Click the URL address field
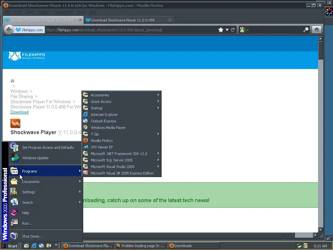The width and height of the screenshot is (333, 250). point(131,30)
